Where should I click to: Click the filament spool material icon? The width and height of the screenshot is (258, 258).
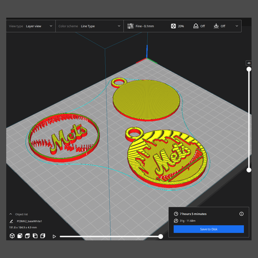[176, 221]
